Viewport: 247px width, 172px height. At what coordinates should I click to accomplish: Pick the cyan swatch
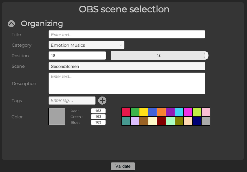(x=179, y=112)
